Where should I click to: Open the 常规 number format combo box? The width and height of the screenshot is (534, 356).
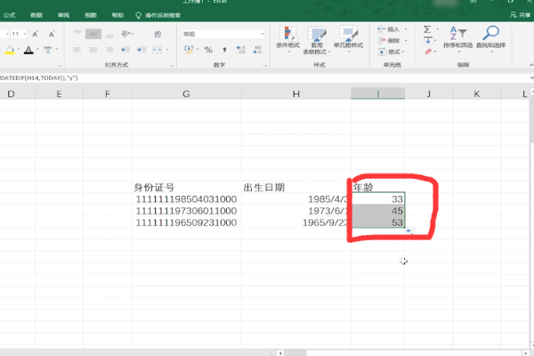click(x=223, y=34)
